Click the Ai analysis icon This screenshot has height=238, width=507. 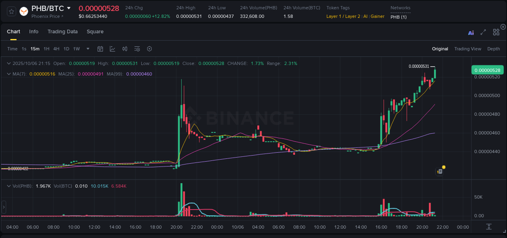pos(470,33)
